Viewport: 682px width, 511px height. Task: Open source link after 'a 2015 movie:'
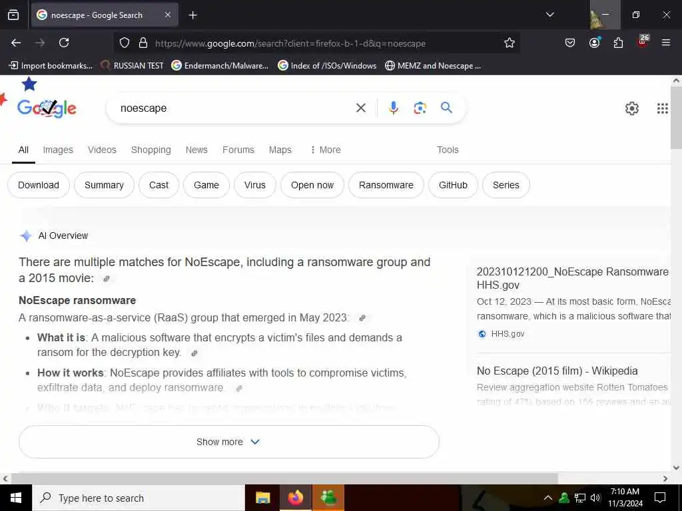click(107, 279)
